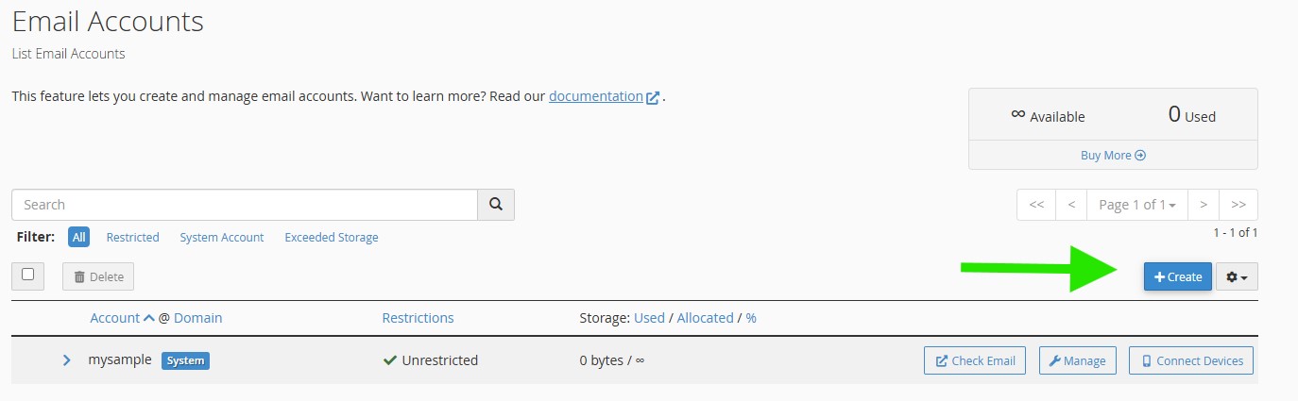The image size is (1298, 401).
Task: Click the Create email account button
Action: 1177,276
